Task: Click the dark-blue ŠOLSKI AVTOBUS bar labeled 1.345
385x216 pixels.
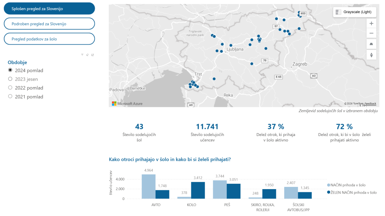Action: coord(305,196)
